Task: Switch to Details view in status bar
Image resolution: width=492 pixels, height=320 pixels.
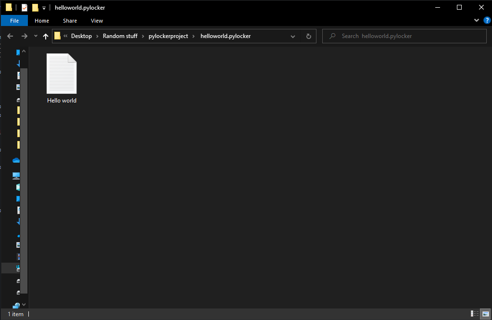Action: click(x=475, y=314)
